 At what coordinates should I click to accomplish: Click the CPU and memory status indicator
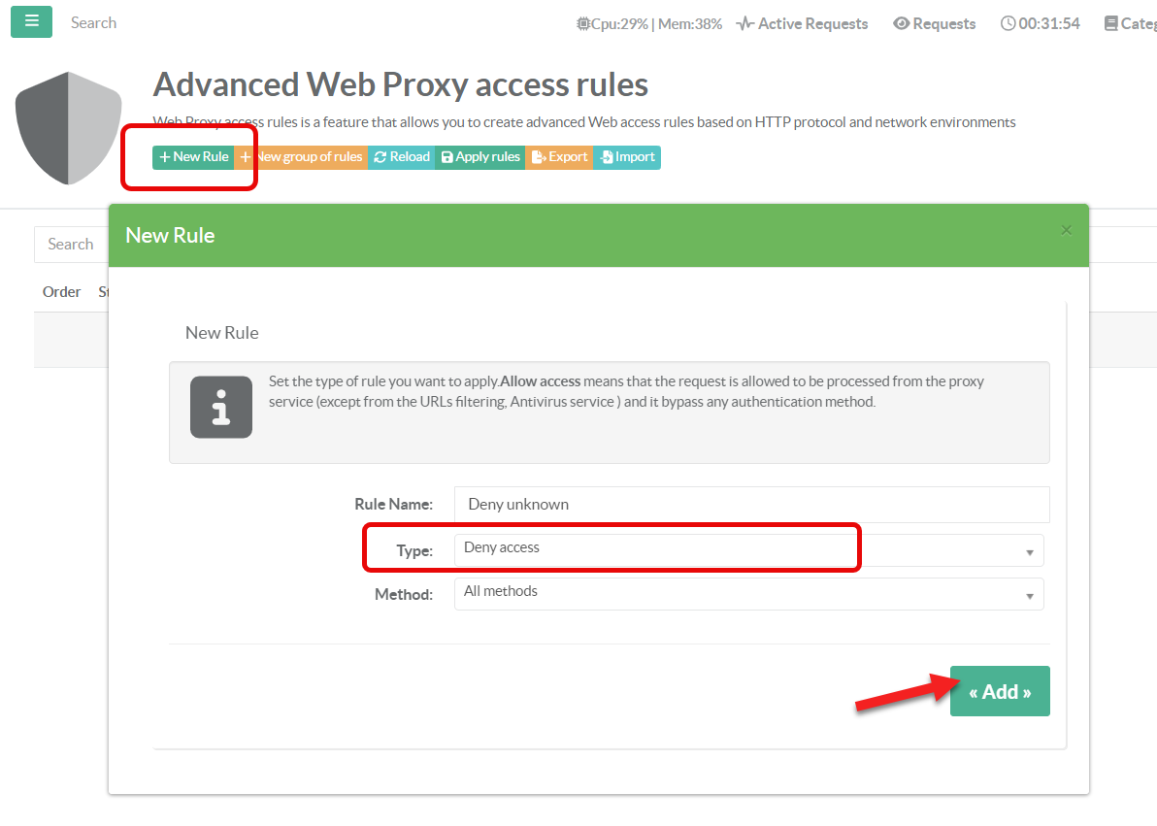pos(648,24)
